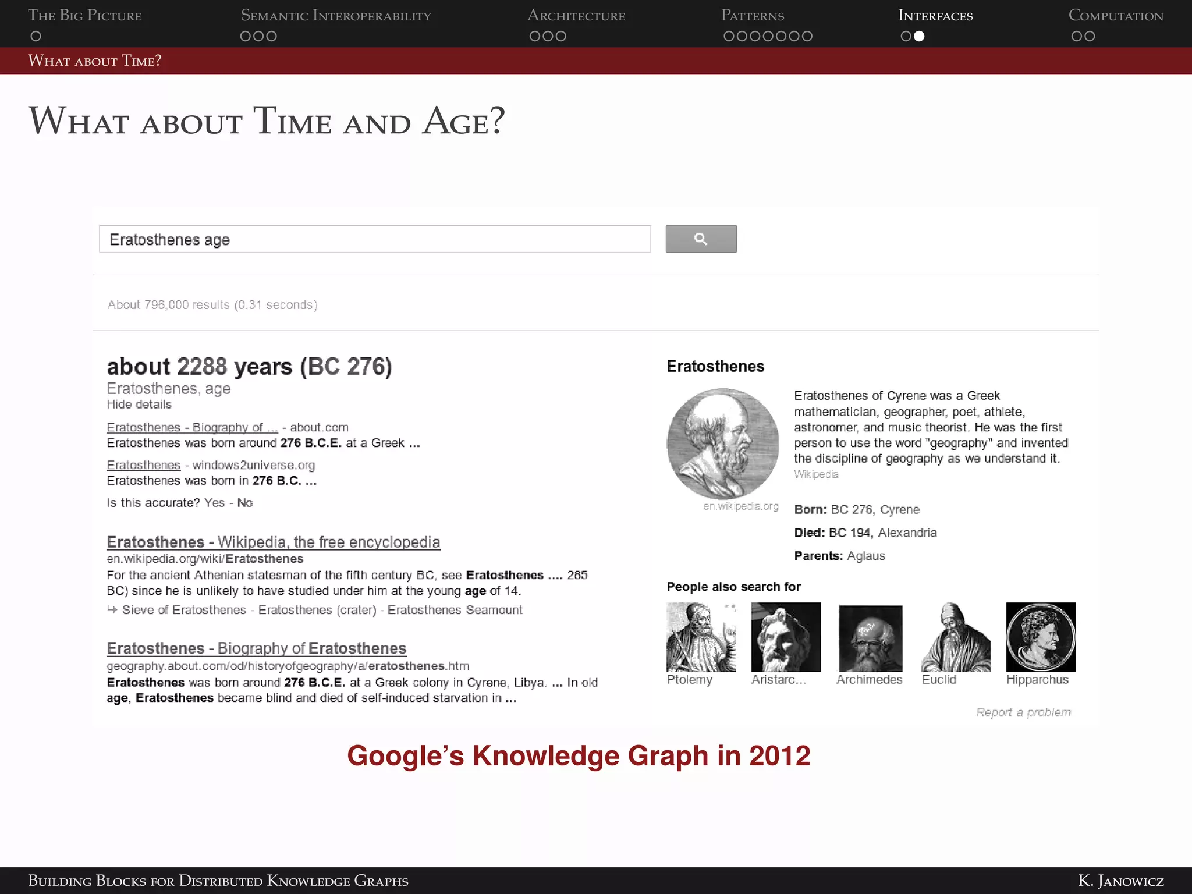Image resolution: width=1192 pixels, height=894 pixels.
Task: Open 'Eratosthenes - Biography of Eratosthenes' result
Action: (256, 648)
